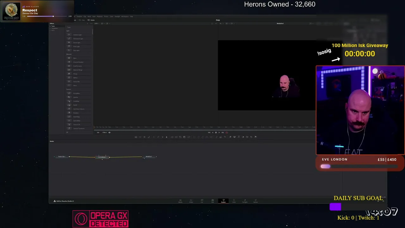The width and height of the screenshot is (405, 228).
Task: Jump to the last frame
Action: click(x=223, y=132)
